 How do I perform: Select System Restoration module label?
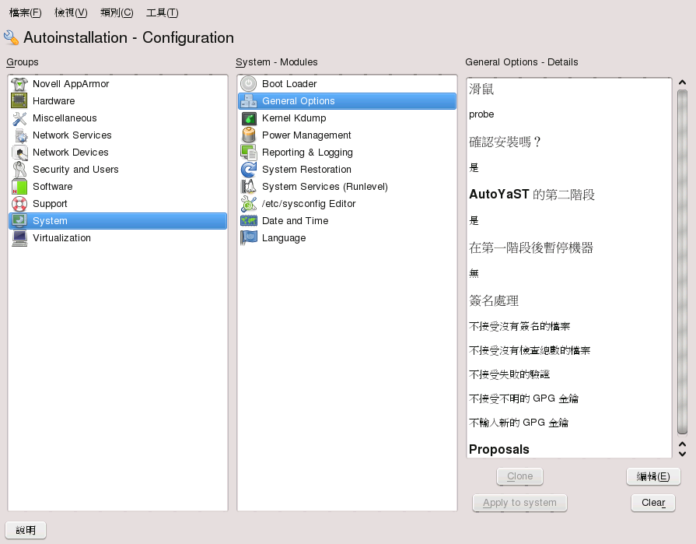point(306,169)
